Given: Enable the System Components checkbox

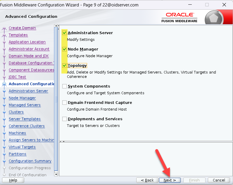Looking at the screenshot, I should coord(64,86).
